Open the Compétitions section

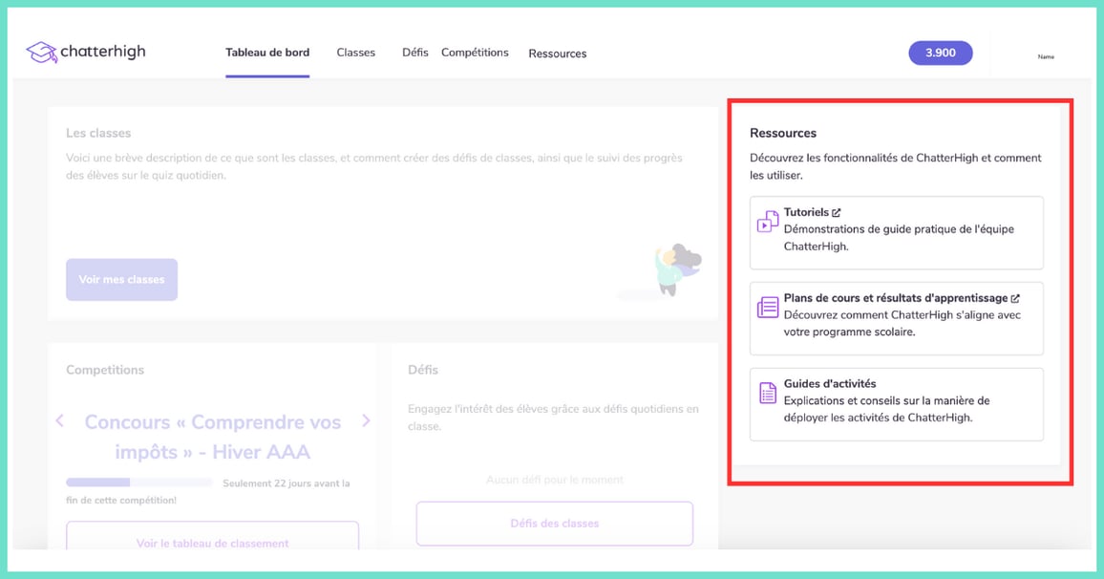click(475, 53)
